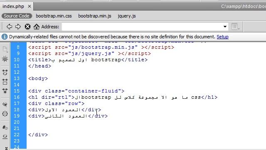Click the h1 dir="rtl" code line
The height and width of the screenshot is (150, 266).
point(123,97)
